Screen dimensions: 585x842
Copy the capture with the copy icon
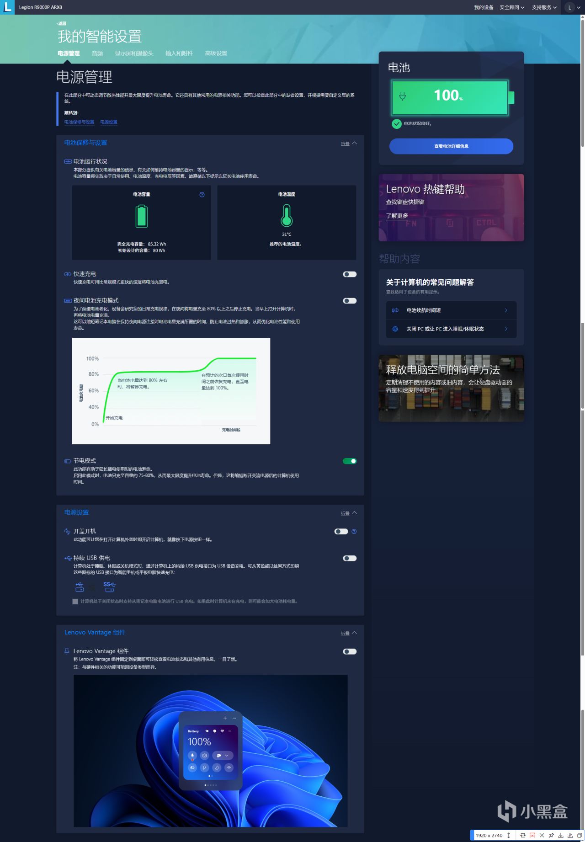click(579, 835)
